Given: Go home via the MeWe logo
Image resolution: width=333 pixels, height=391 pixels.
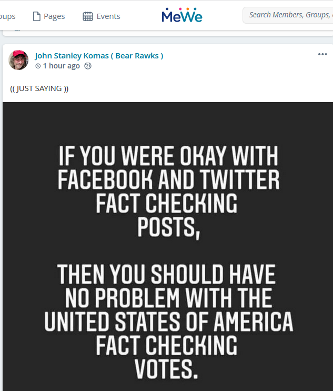Looking at the screenshot, I should [x=182, y=16].
